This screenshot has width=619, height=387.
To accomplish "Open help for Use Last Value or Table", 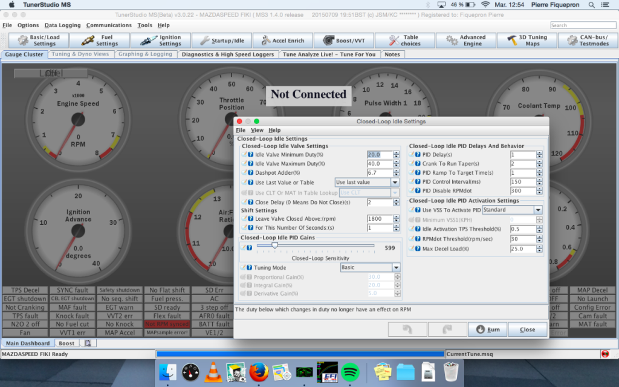I will pyautogui.click(x=250, y=183).
